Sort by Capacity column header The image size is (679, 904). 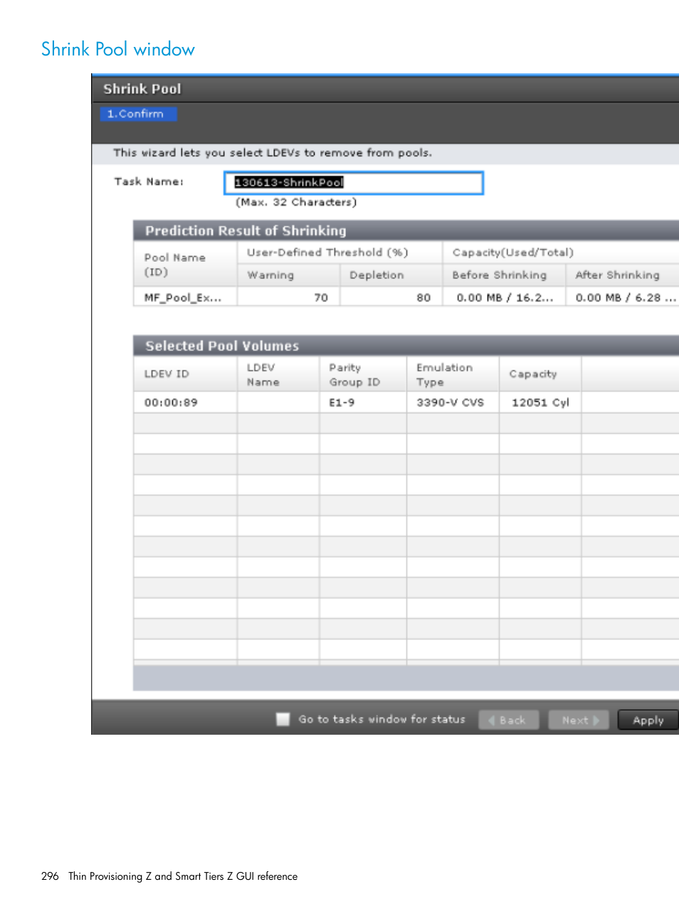540,374
